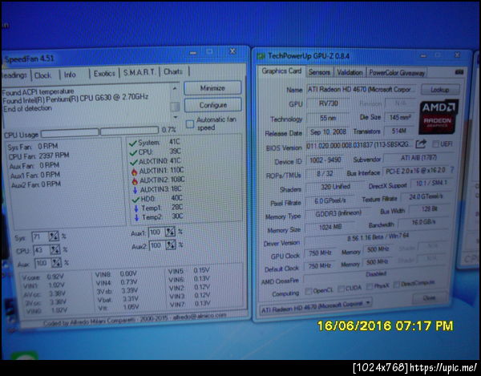Switch to the S.M.A.R.T. tab
Image resolution: width=481 pixels, height=376 pixels.
pos(139,73)
